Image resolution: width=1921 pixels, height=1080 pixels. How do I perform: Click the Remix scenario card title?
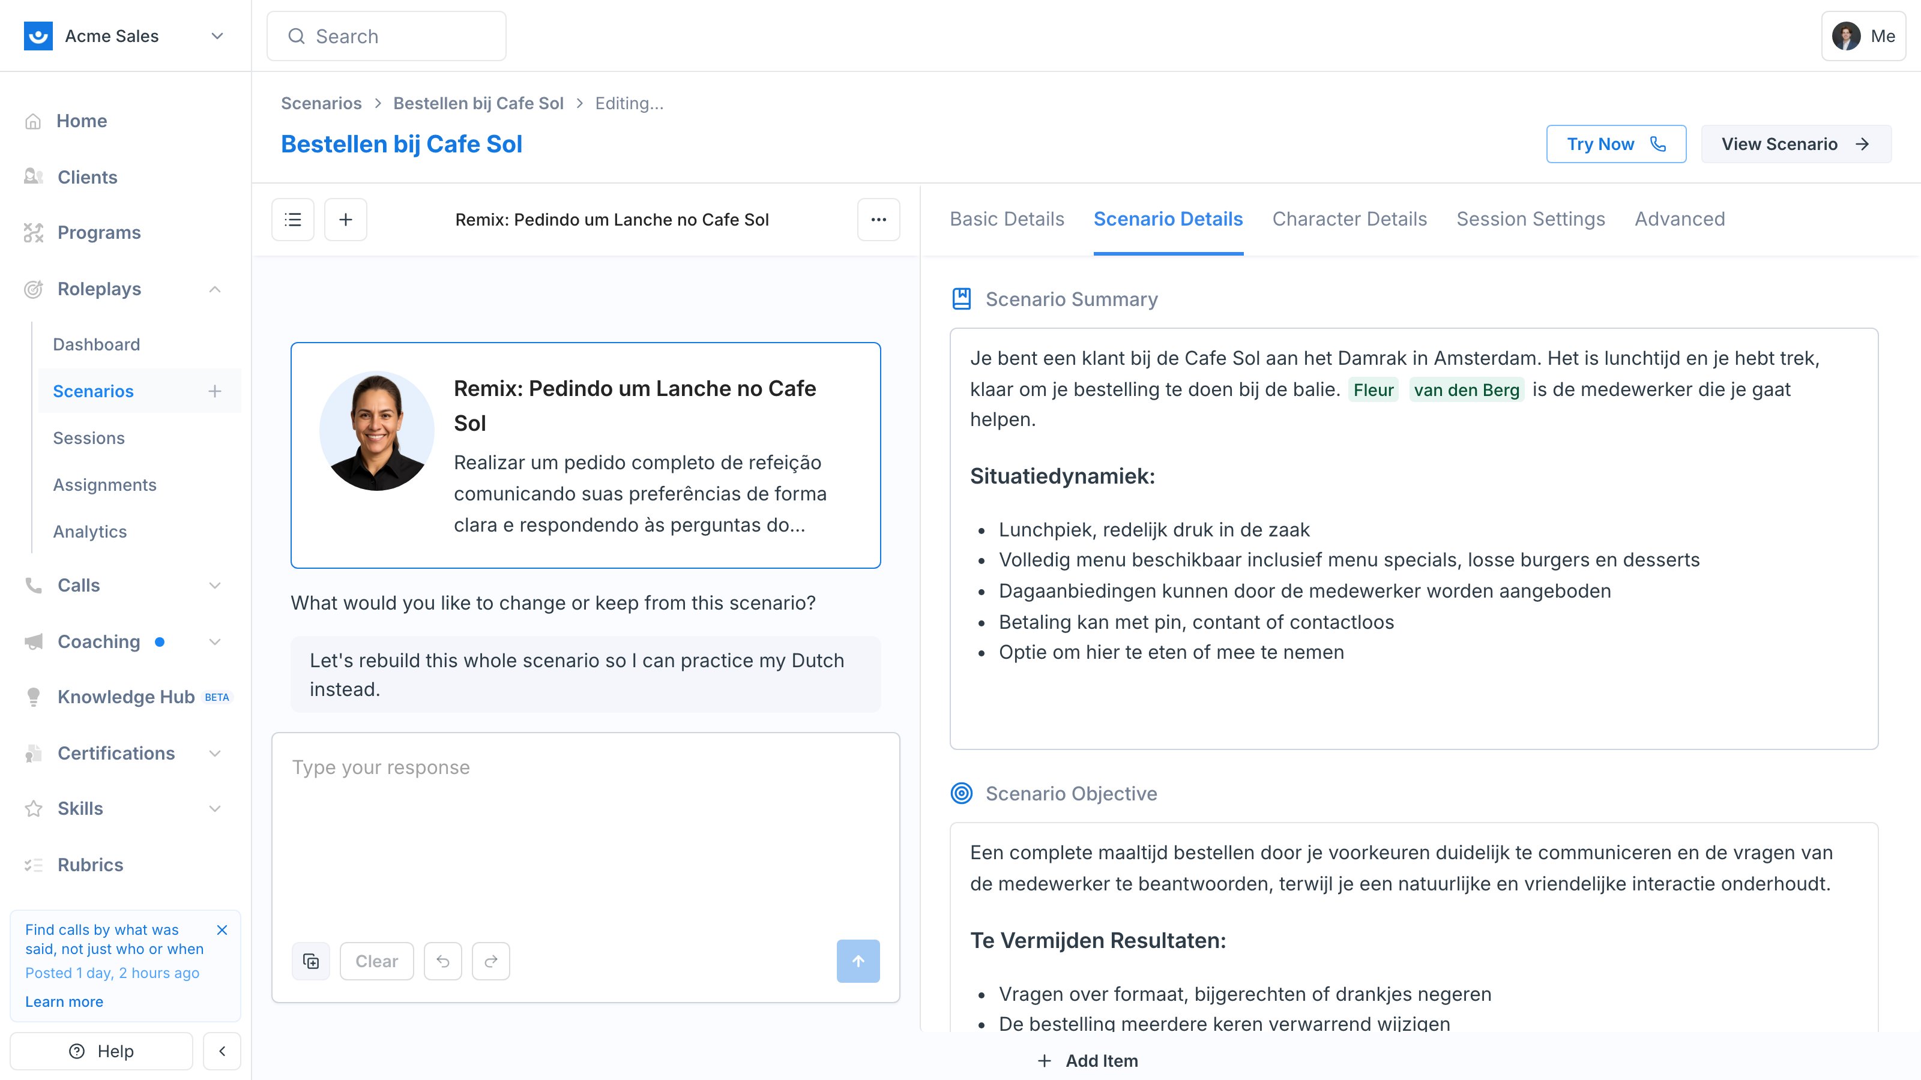[635, 406]
